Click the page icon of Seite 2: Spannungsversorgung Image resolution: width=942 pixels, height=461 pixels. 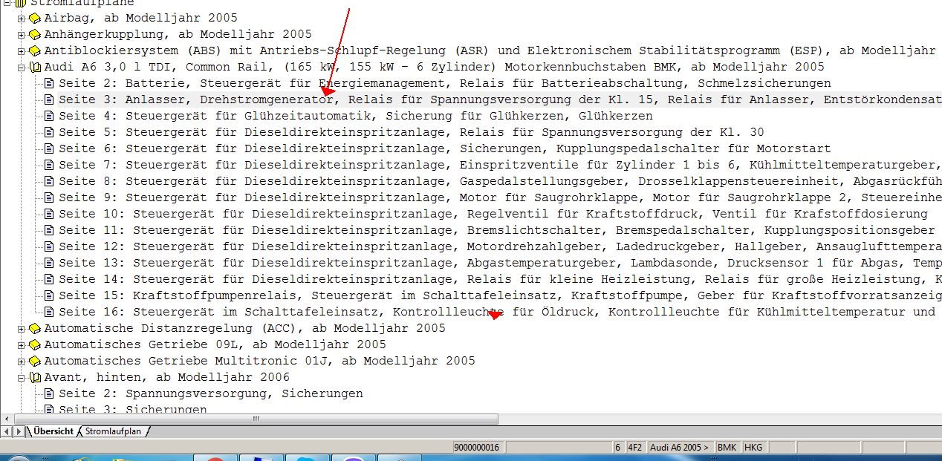click(x=49, y=393)
